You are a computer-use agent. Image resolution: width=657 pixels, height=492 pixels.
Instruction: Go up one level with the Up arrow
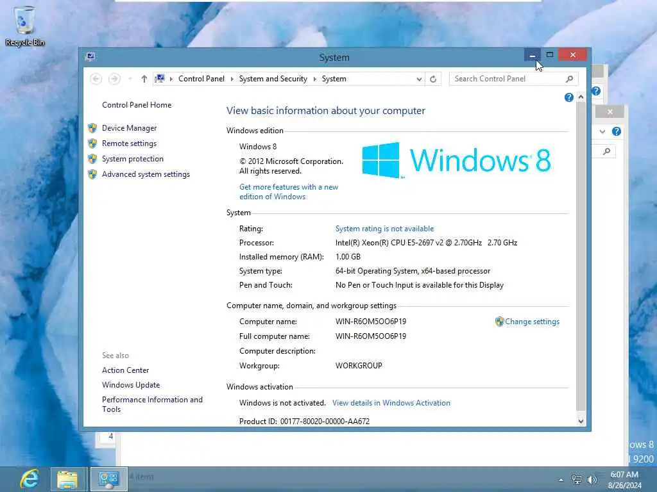(144, 79)
